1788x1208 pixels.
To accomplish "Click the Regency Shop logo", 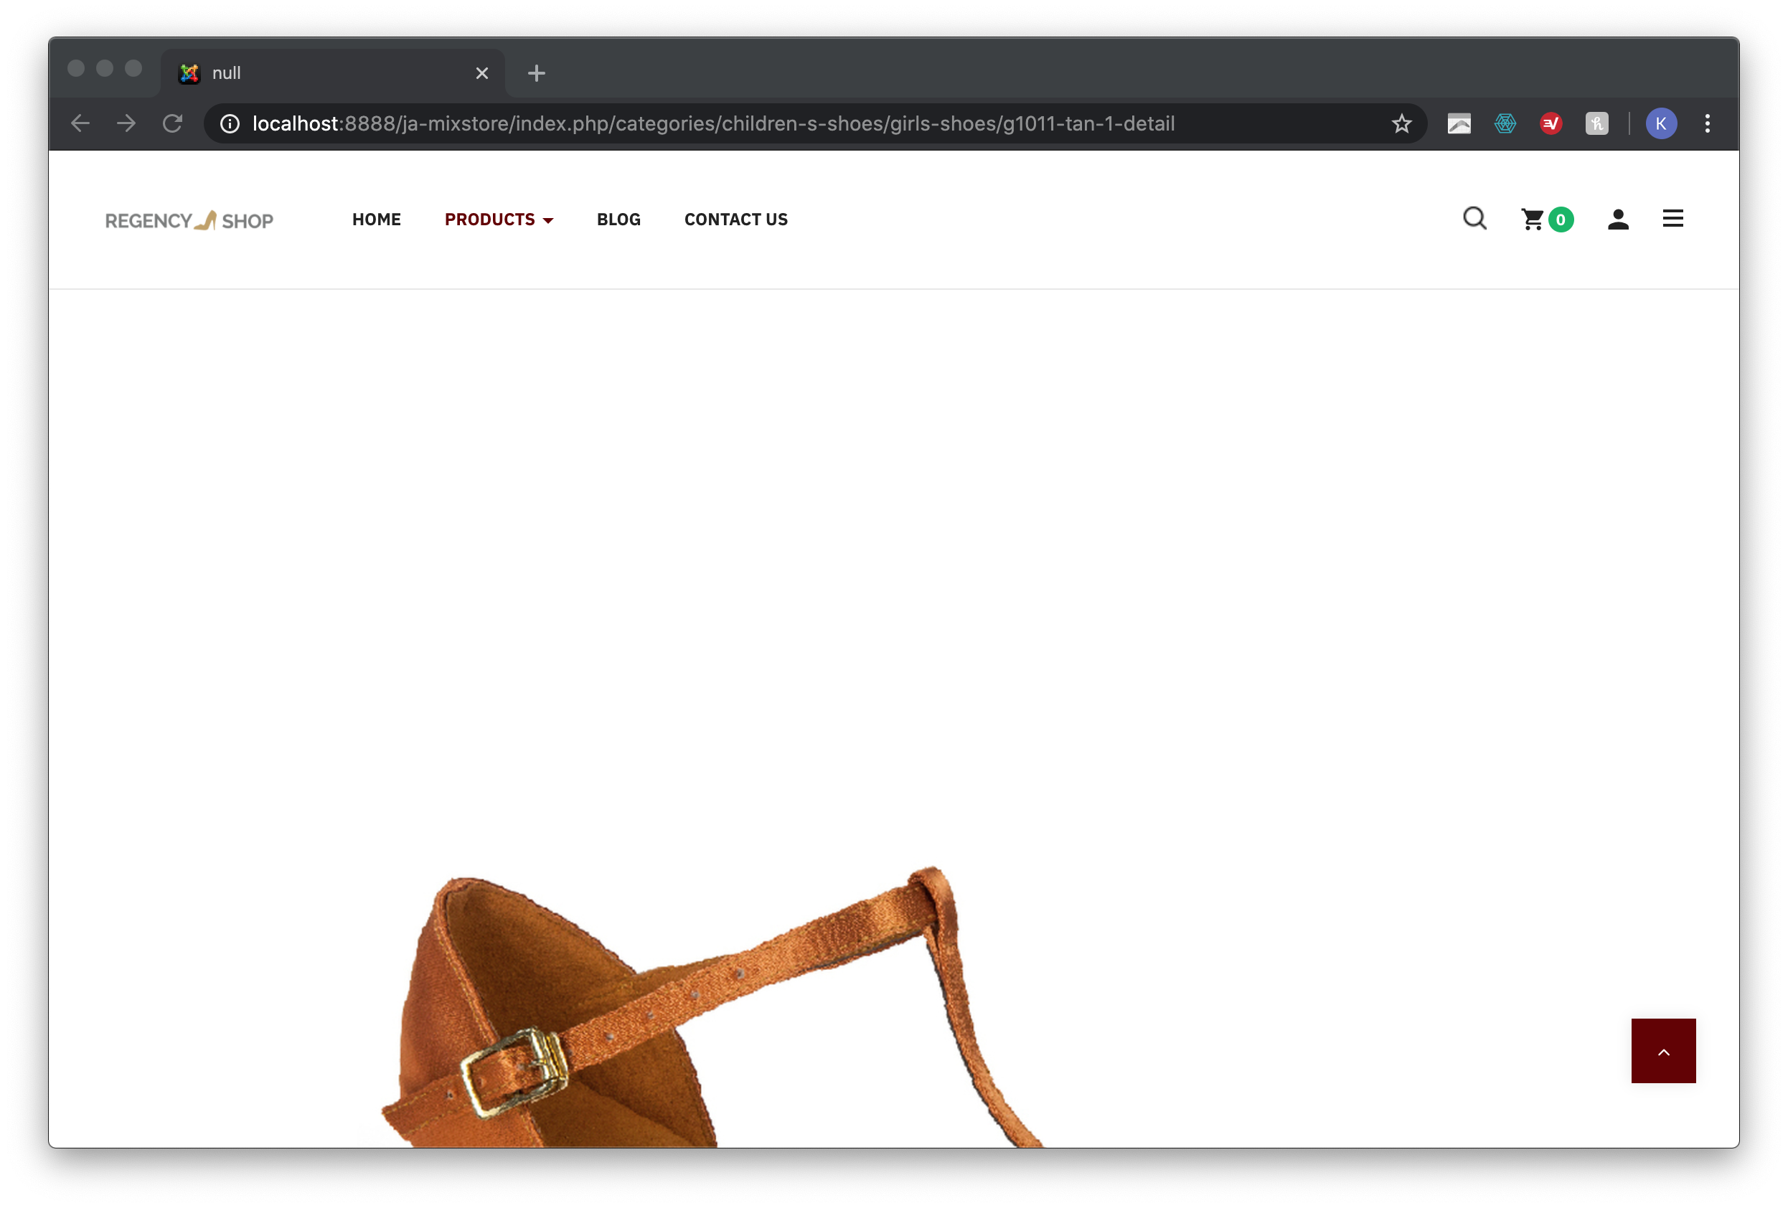I will [189, 220].
